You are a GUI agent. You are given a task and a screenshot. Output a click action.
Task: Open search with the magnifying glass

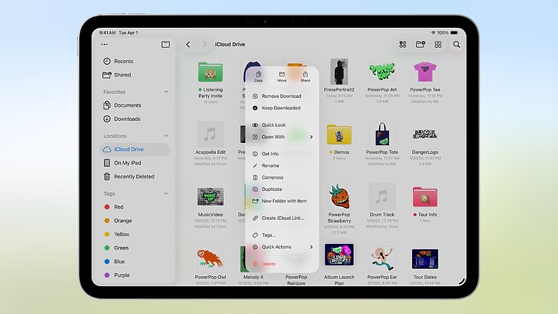click(456, 44)
